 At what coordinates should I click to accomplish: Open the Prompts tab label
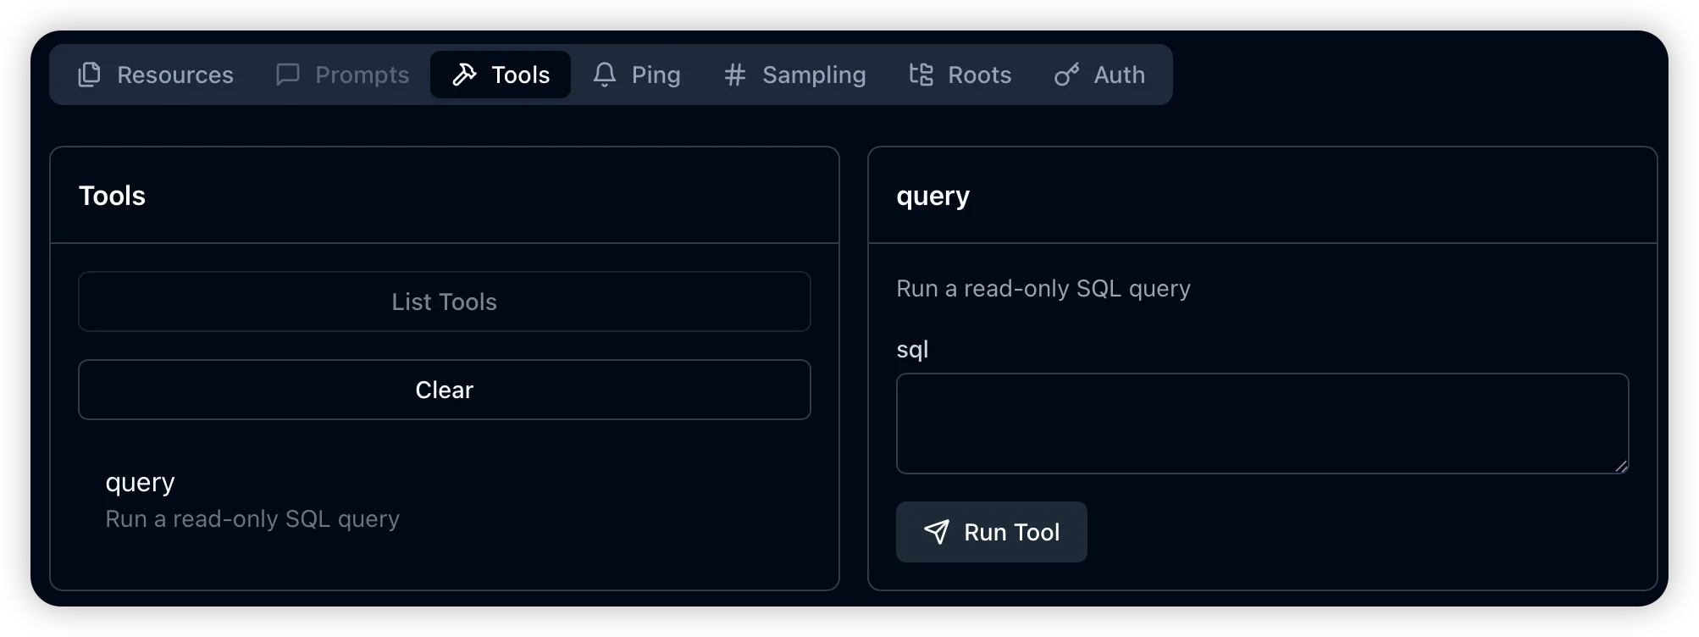click(362, 75)
